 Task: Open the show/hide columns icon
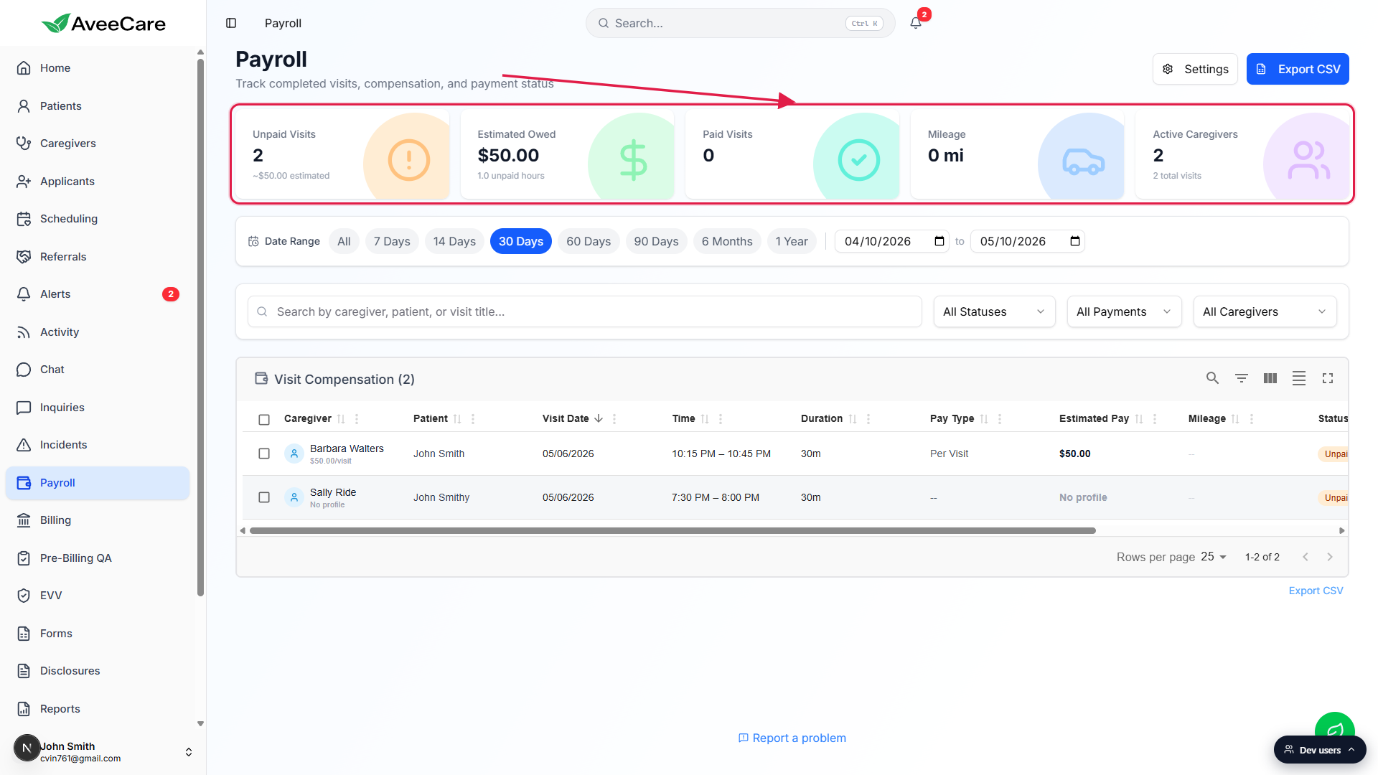tap(1270, 378)
